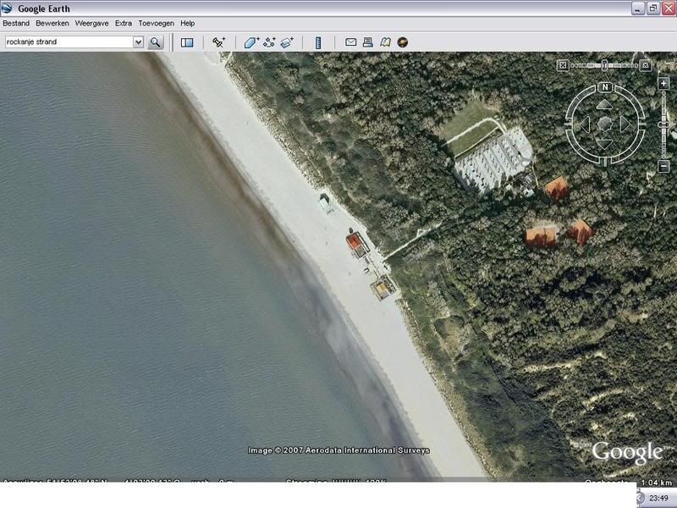Open the search history dropdown arrow

click(138, 41)
